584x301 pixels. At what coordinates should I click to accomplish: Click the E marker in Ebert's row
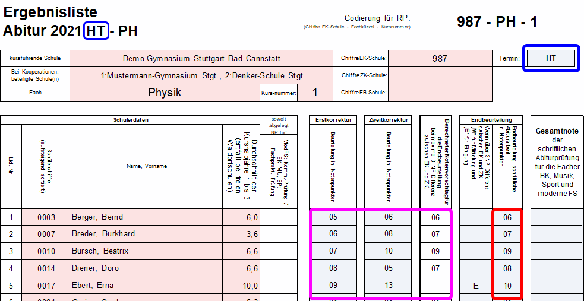(x=475, y=286)
